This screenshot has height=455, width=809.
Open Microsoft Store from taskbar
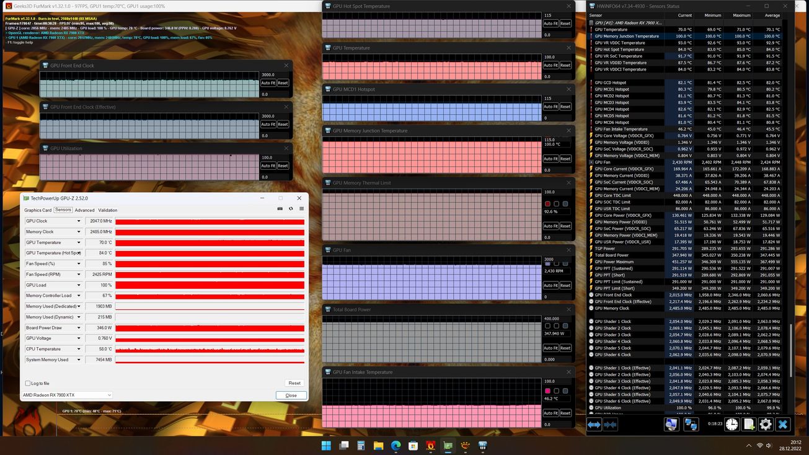click(413, 446)
